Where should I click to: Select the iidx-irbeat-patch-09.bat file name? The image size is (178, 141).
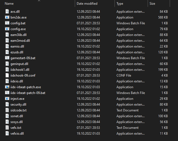tap(28, 93)
